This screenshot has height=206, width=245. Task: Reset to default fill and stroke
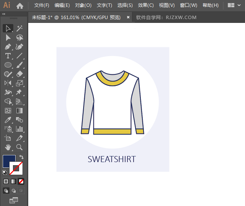pyautogui.click(x=4, y=172)
